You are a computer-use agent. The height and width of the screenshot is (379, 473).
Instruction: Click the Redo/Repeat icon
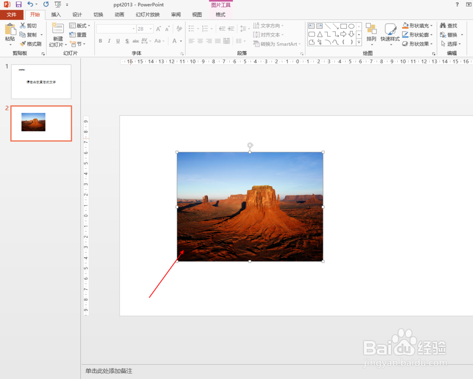point(46,5)
